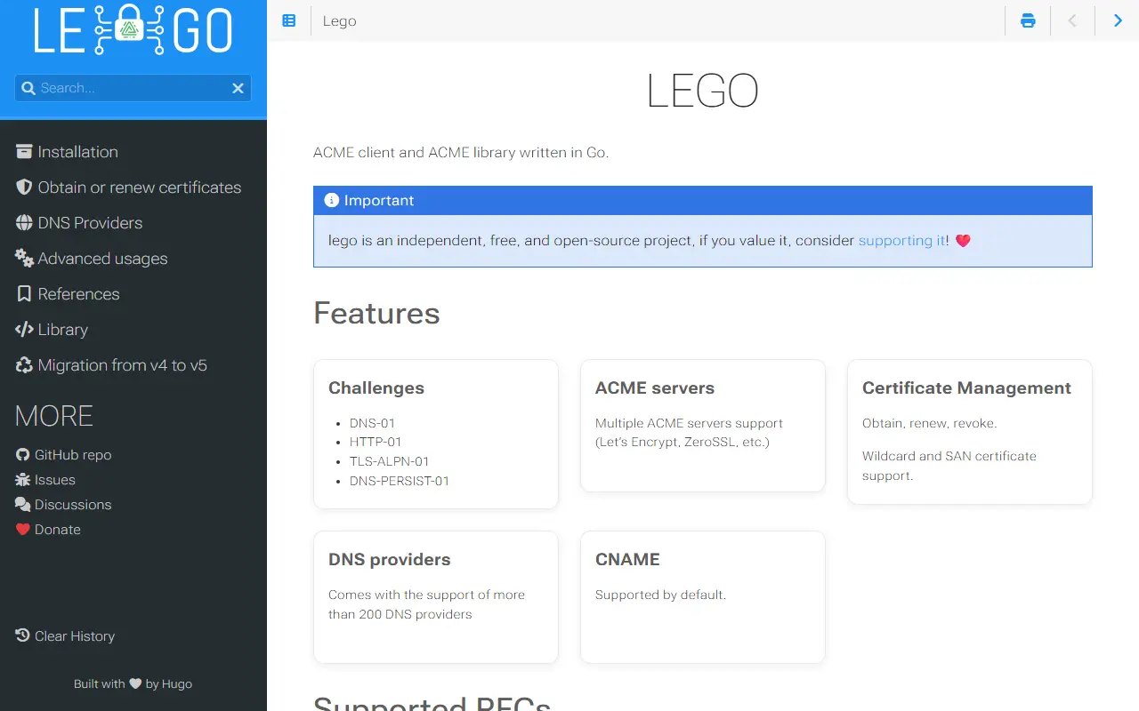This screenshot has height=711, width=1139.
Task: Click the gears icon beside Advanced usages
Action: 24,259
